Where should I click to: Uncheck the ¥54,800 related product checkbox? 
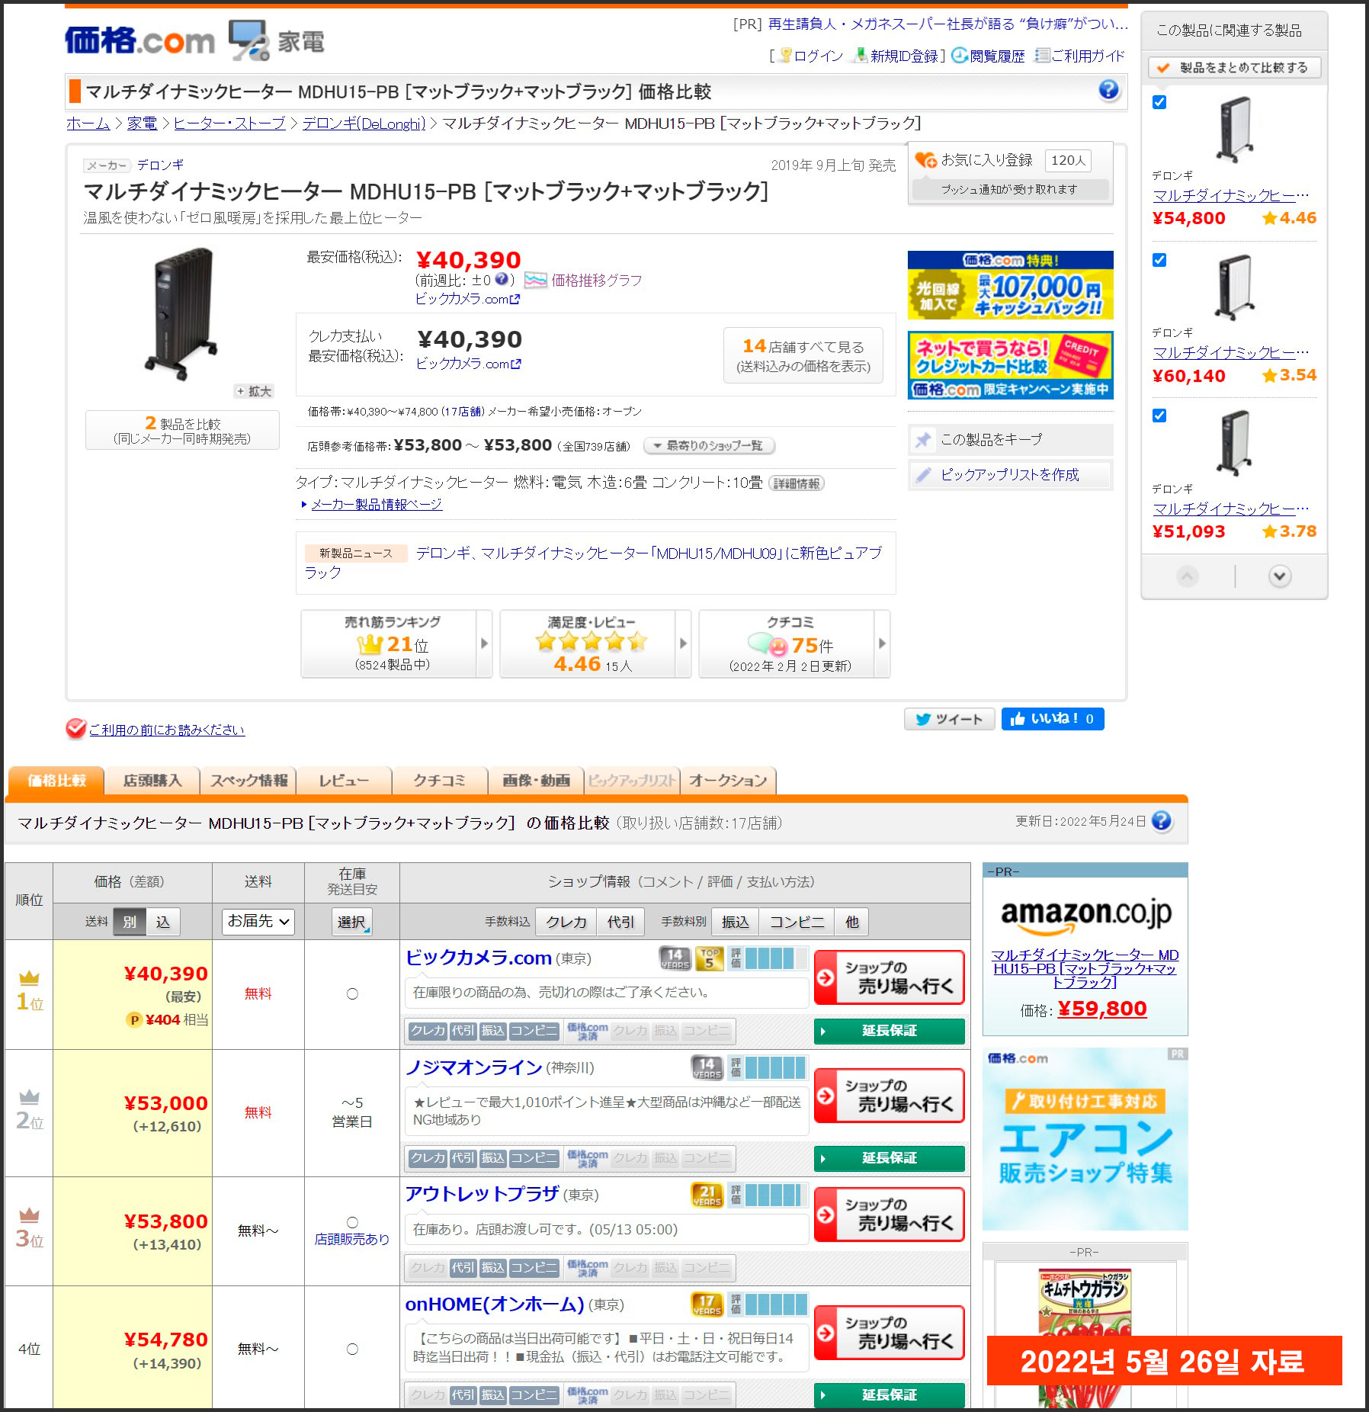(x=1159, y=103)
